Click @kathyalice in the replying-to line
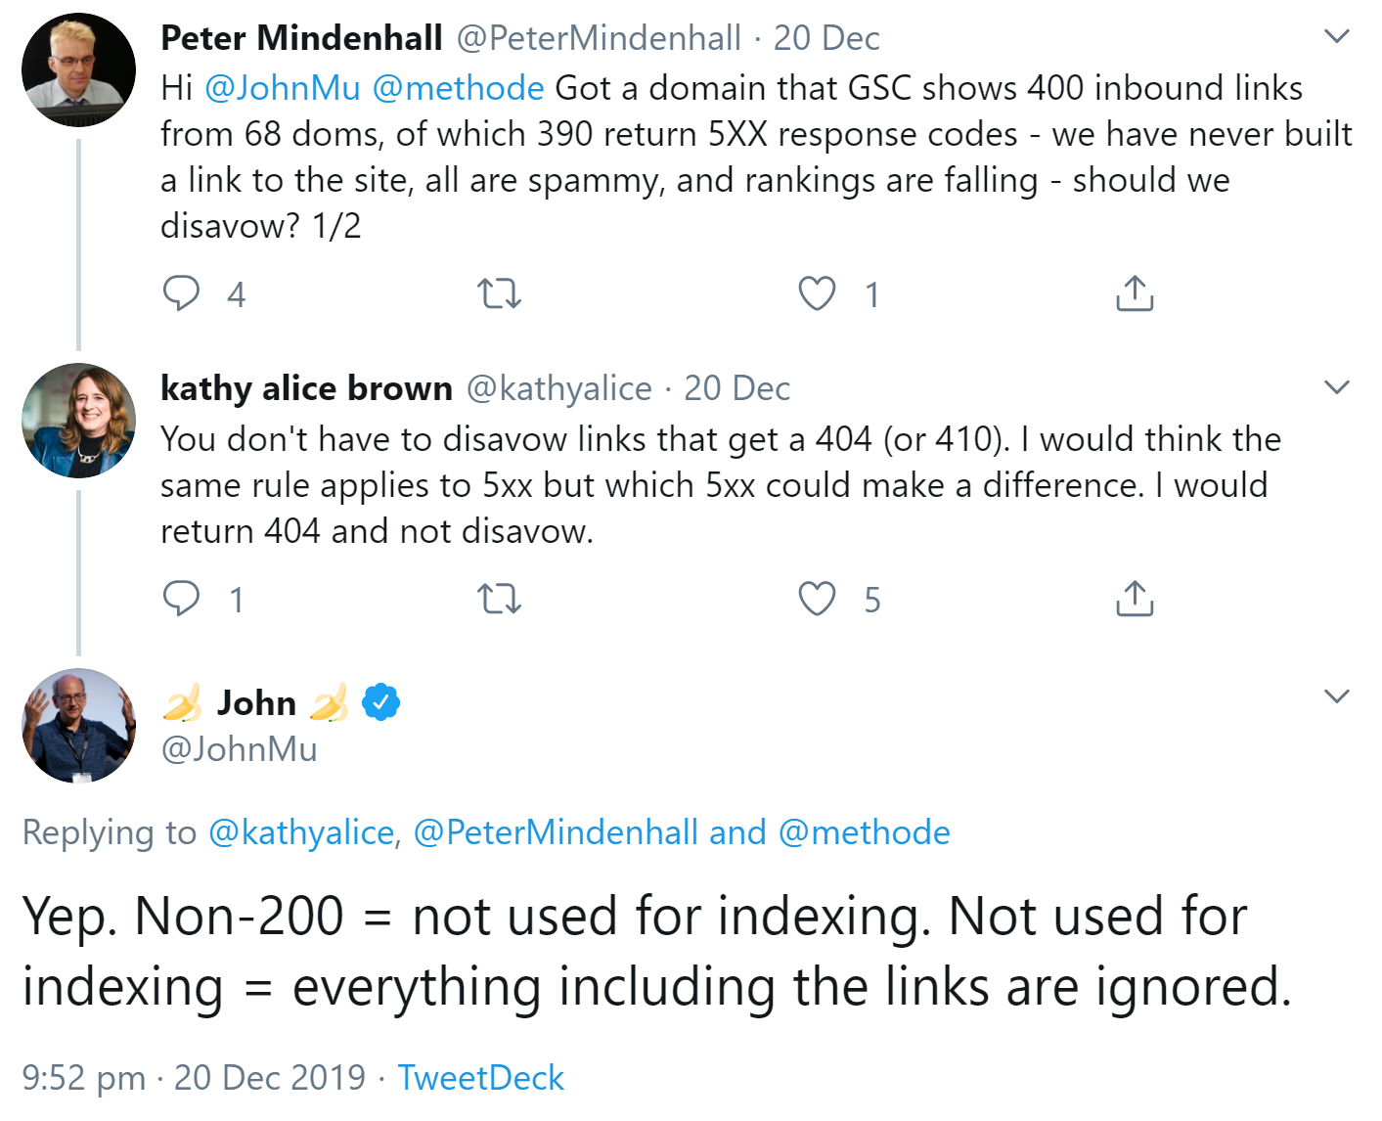The width and height of the screenshot is (1382, 1121). [x=301, y=832]
